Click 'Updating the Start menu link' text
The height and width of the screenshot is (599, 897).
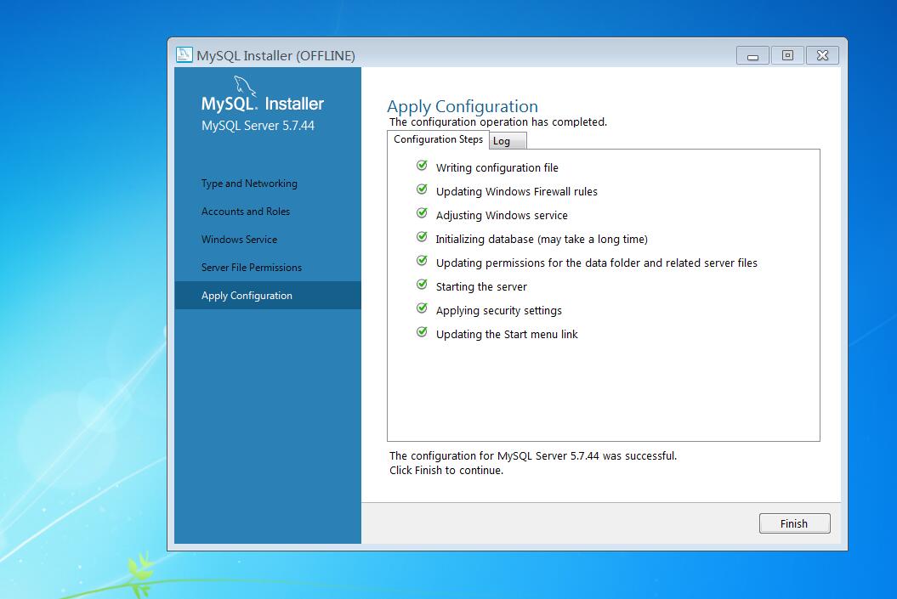click(507, 335)
